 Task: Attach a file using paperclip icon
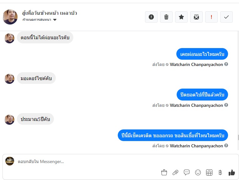pyautogui.click(x=175, y=173)
